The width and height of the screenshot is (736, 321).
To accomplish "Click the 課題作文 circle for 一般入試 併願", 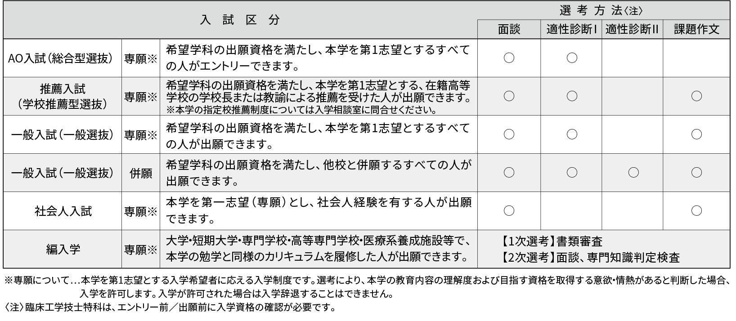I will [x=696, y=172].
